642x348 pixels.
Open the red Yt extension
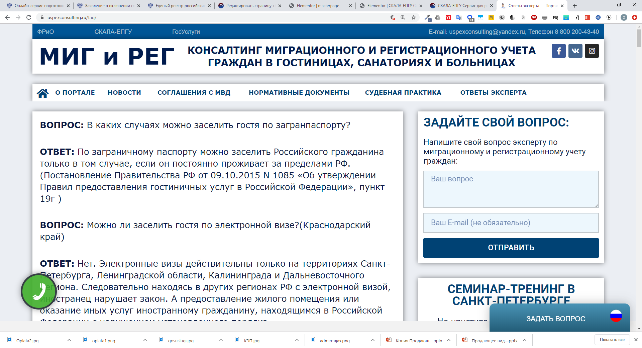point(448,17)
